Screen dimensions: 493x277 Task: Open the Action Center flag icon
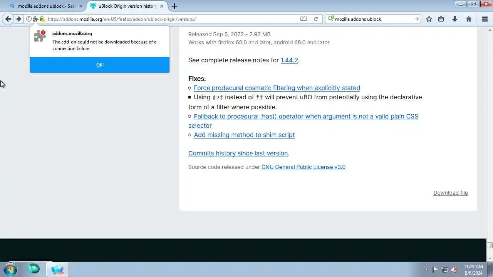[435, 270]
